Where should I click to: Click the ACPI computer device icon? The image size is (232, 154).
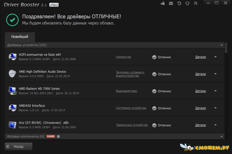(13, 57)
